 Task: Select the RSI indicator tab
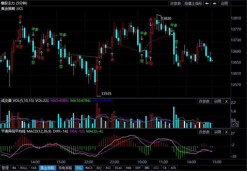click(x=108, y=168)
